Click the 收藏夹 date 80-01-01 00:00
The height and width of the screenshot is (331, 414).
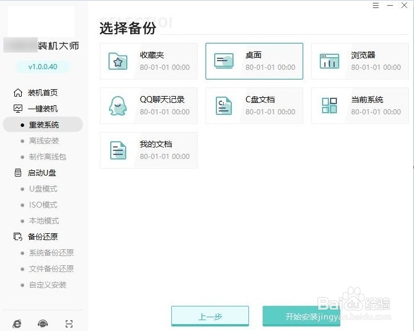pos(165,67)
